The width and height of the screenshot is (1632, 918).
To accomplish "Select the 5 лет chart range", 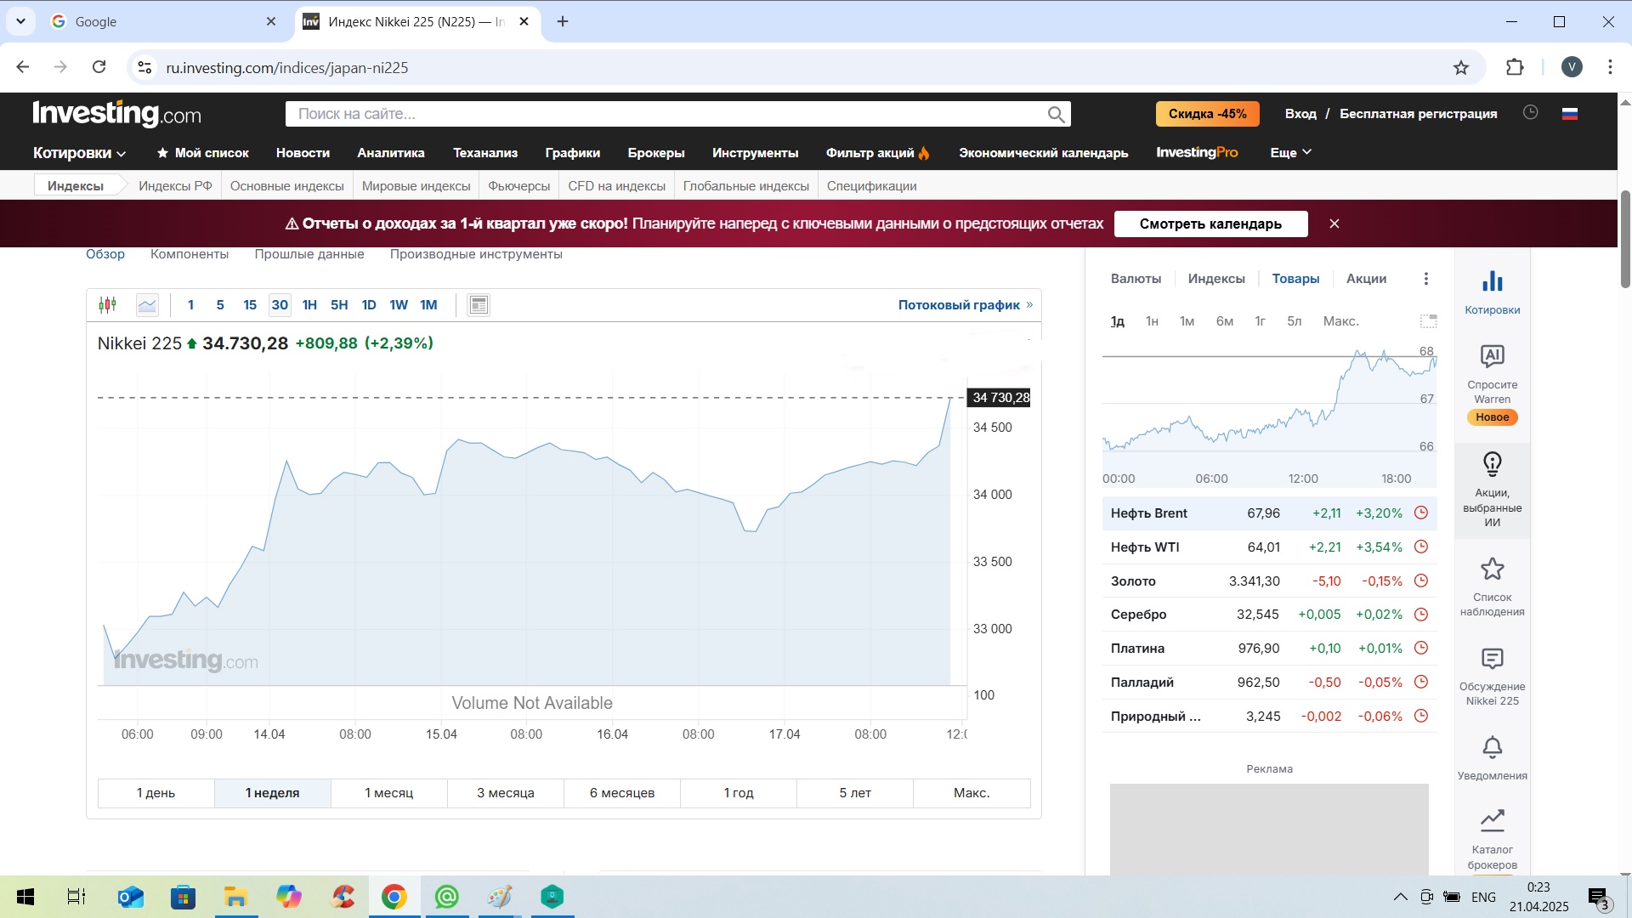I will pyautogui.click(x=855, y=793).
